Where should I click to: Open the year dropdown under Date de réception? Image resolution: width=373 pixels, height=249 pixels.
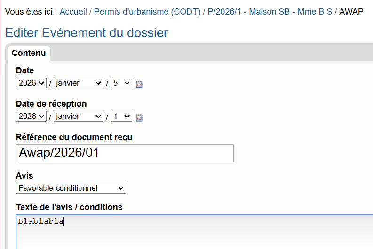pos(32,116)
